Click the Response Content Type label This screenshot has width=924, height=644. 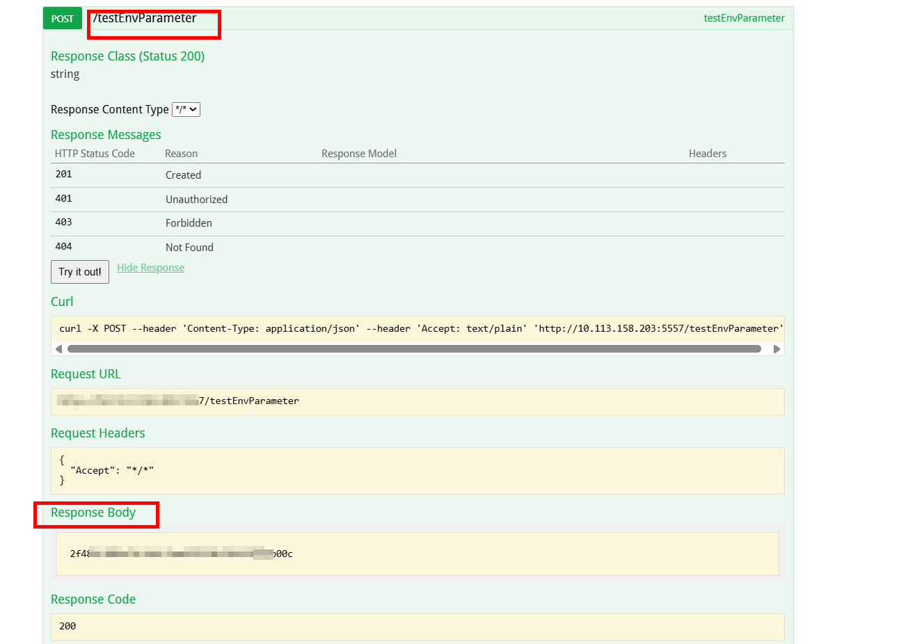[110, 110]
